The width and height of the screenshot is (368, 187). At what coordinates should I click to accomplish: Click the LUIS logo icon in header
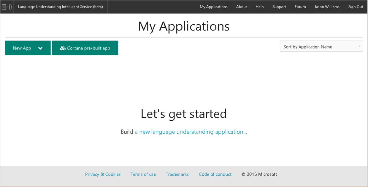pyautogui.click(x=7, y=7)
